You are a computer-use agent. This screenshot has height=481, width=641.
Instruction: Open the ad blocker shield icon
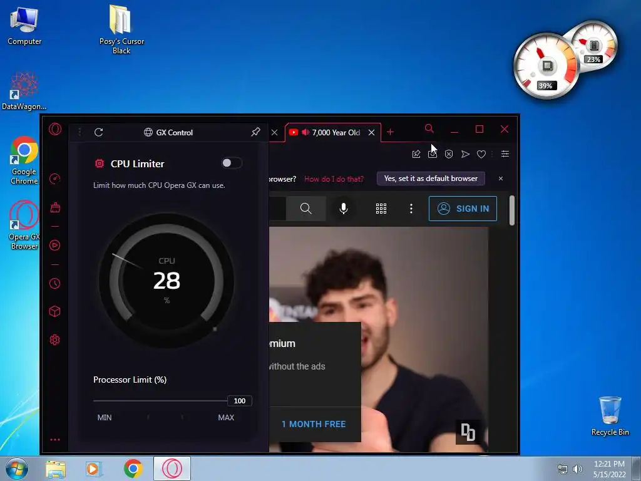449,154
